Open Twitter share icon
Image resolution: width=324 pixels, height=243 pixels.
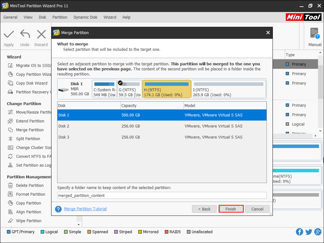point(309,232)
